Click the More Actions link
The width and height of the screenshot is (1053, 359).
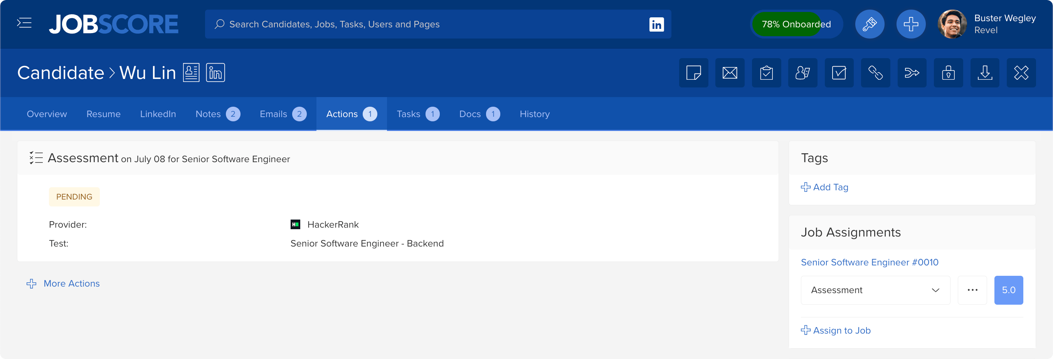click(63, 284)
